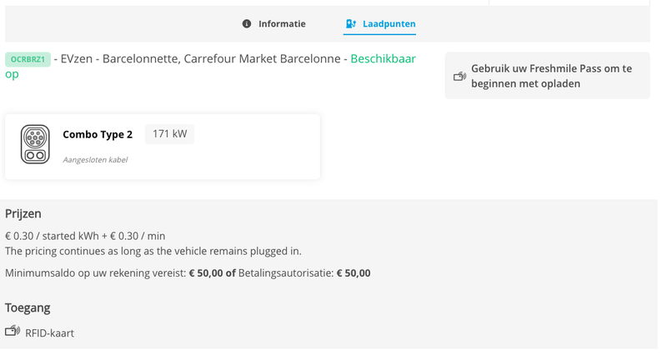Click the Prijzen section heading

[23, 214]
